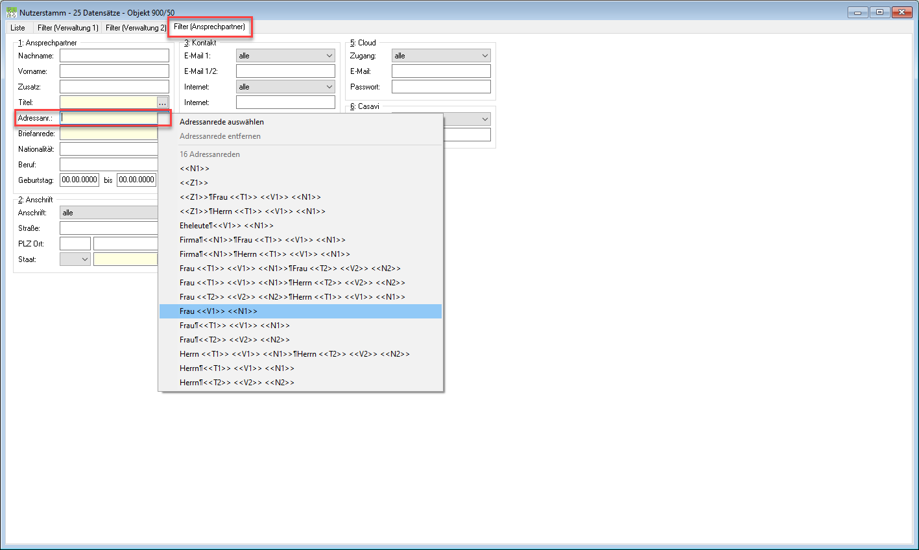Open the Staat country dropdown
The height and width of the screenshot is (550, 919).
tap(75, 259)
